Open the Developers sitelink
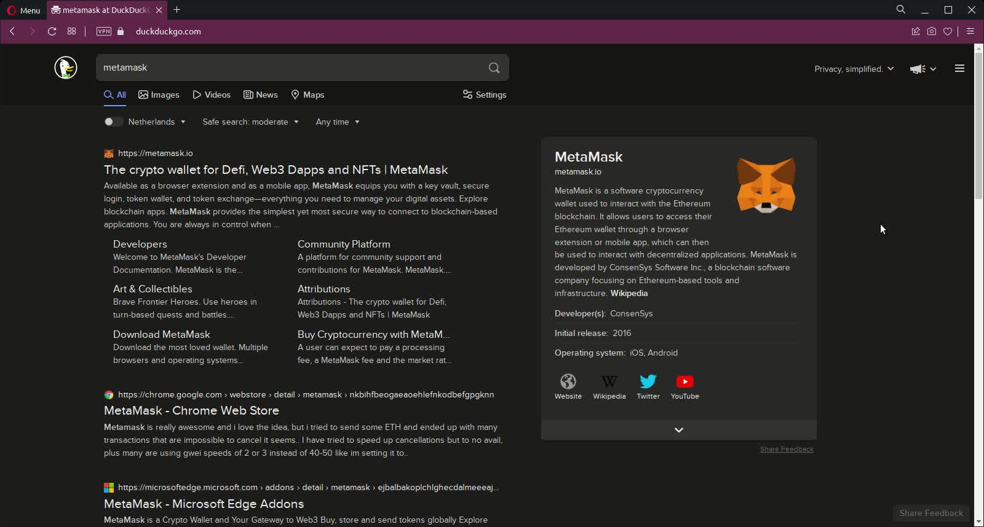 click(x=140, y=244)
